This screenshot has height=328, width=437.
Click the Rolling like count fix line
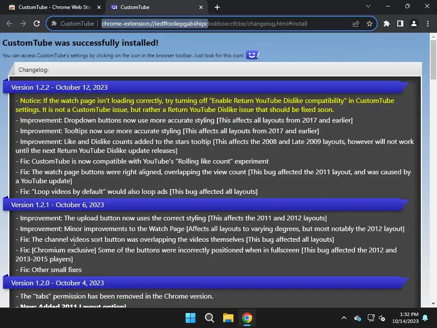(142, 161)
